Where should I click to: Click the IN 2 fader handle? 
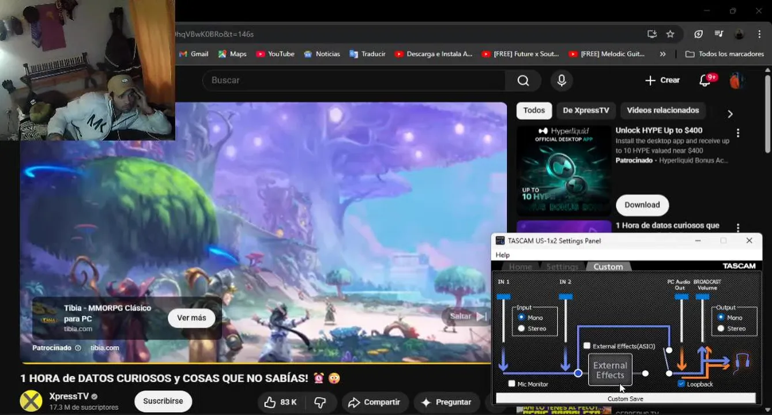566,297
